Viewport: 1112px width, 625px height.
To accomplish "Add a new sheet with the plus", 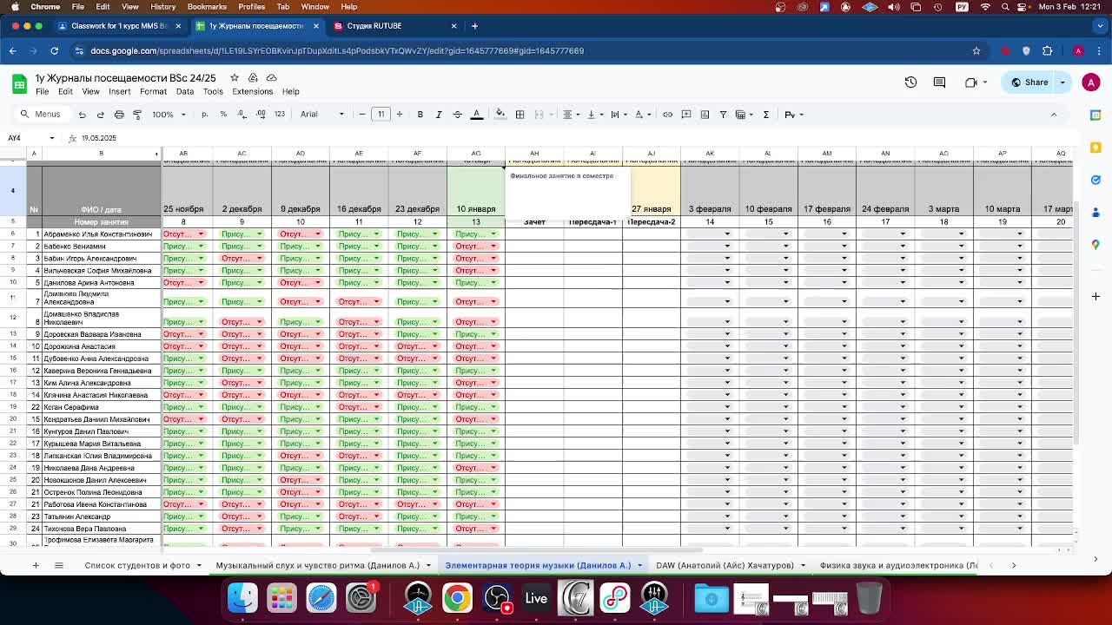I will point(36,565).
